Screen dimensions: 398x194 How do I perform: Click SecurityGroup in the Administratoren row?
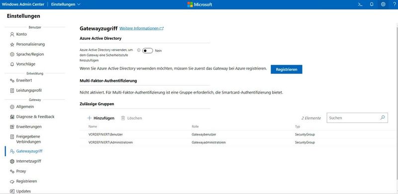305,142
